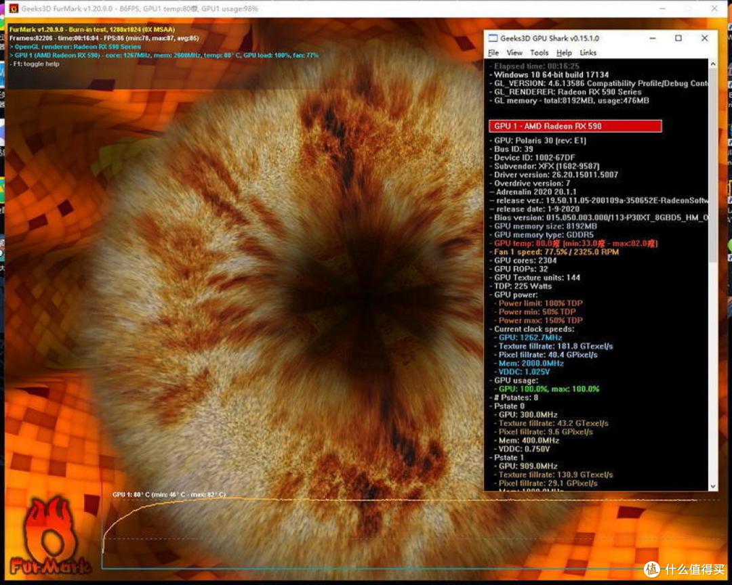Select the red 'GPU 1 - AMD Radeon RX 590' header
This screenshot has height=585, width=732.
(575, 126)
